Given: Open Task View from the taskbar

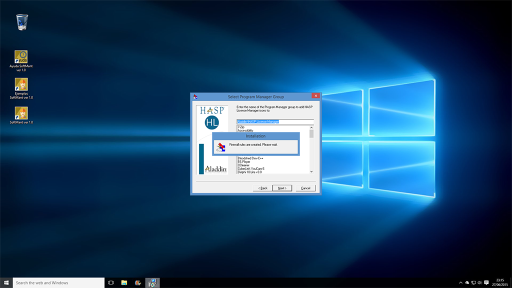Looking at the screenshot, I should click(111, 282).
